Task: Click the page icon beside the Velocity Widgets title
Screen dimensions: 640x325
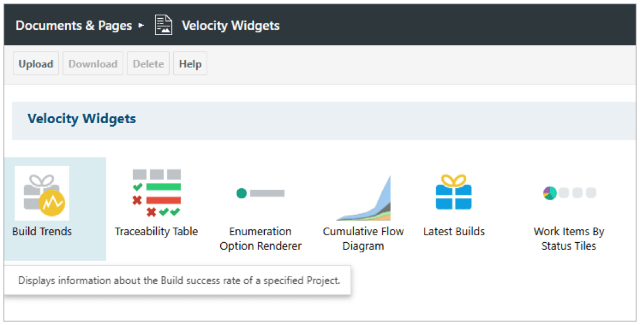Action: point(163,25)
